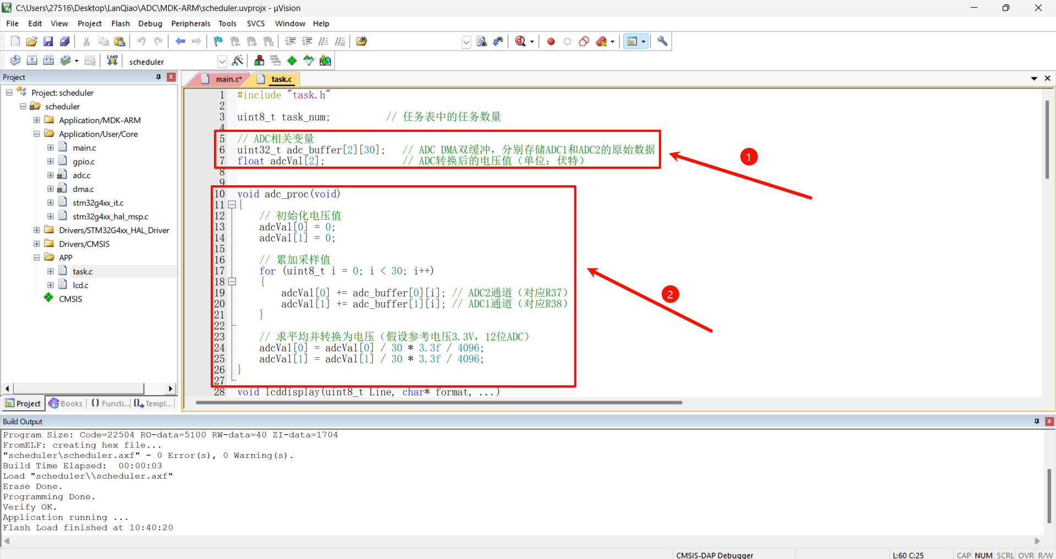Image resolution: width=1056 pixels, height=559 pixels.
Task: Open the Flash menu
Action: pyautogui.click(x=120, y=24)
